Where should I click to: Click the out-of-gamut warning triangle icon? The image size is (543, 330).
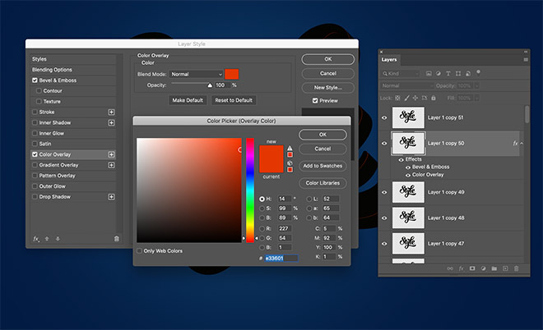(x=290, y=149)
